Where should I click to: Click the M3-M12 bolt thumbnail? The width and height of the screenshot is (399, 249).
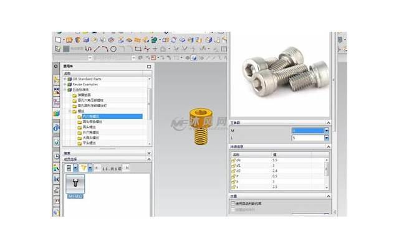click(x=75, y=183)
